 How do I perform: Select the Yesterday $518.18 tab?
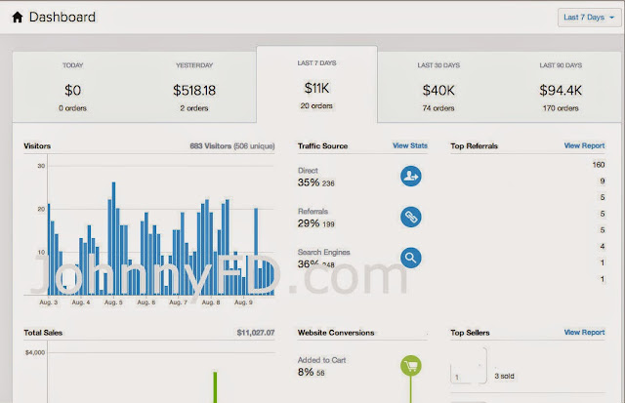coord(194,87)
